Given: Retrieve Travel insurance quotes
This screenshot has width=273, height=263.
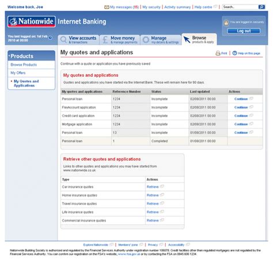Looking at the screenshot, I should (153, 204).
